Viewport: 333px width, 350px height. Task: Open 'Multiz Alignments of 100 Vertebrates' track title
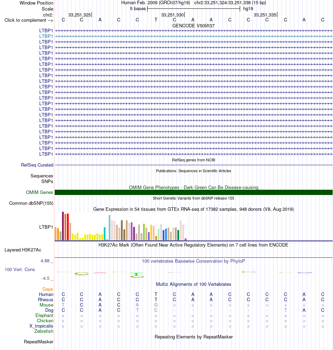(193, 284)
